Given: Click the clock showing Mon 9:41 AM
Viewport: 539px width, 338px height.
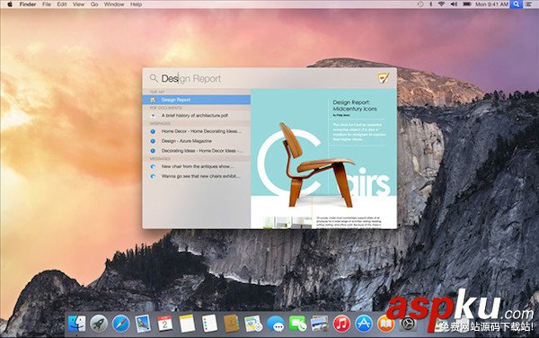Looking at the screenshot, I should 491,4.
